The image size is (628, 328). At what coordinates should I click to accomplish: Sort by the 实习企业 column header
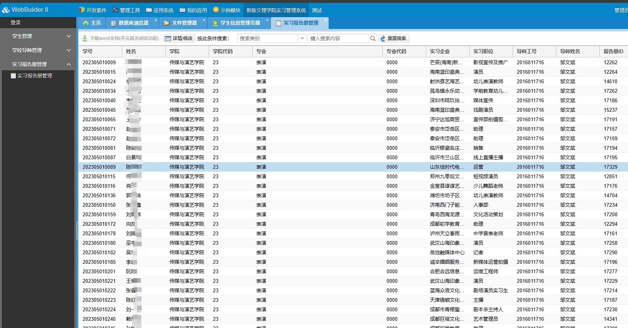coord(447,51)
